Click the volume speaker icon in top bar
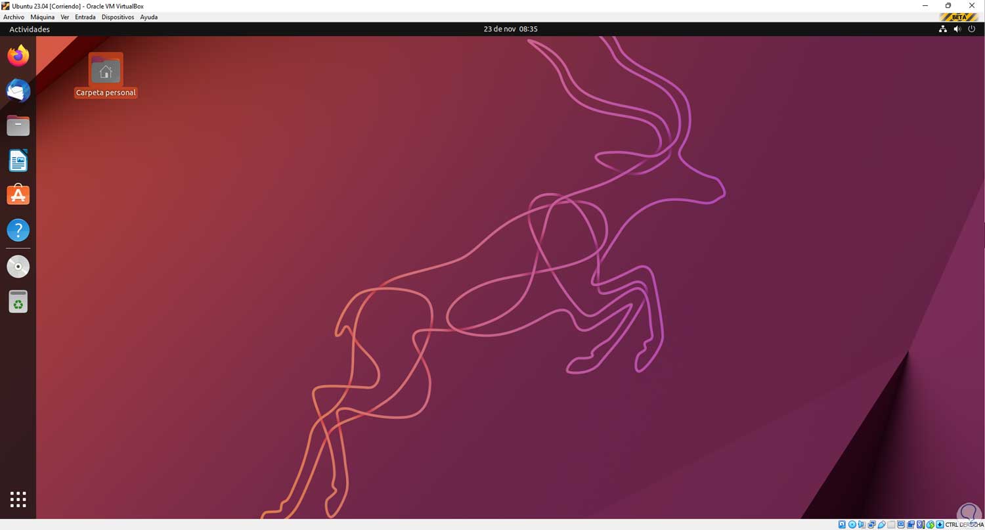This screenshot has width=985, height=530. coord(957,29)
